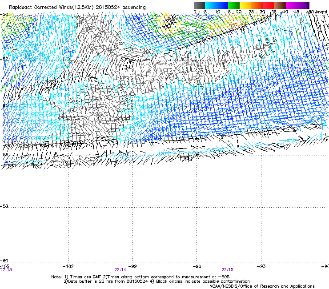Click the 'knots' unit label in legend
329x289 pixels.
(321, 12)
